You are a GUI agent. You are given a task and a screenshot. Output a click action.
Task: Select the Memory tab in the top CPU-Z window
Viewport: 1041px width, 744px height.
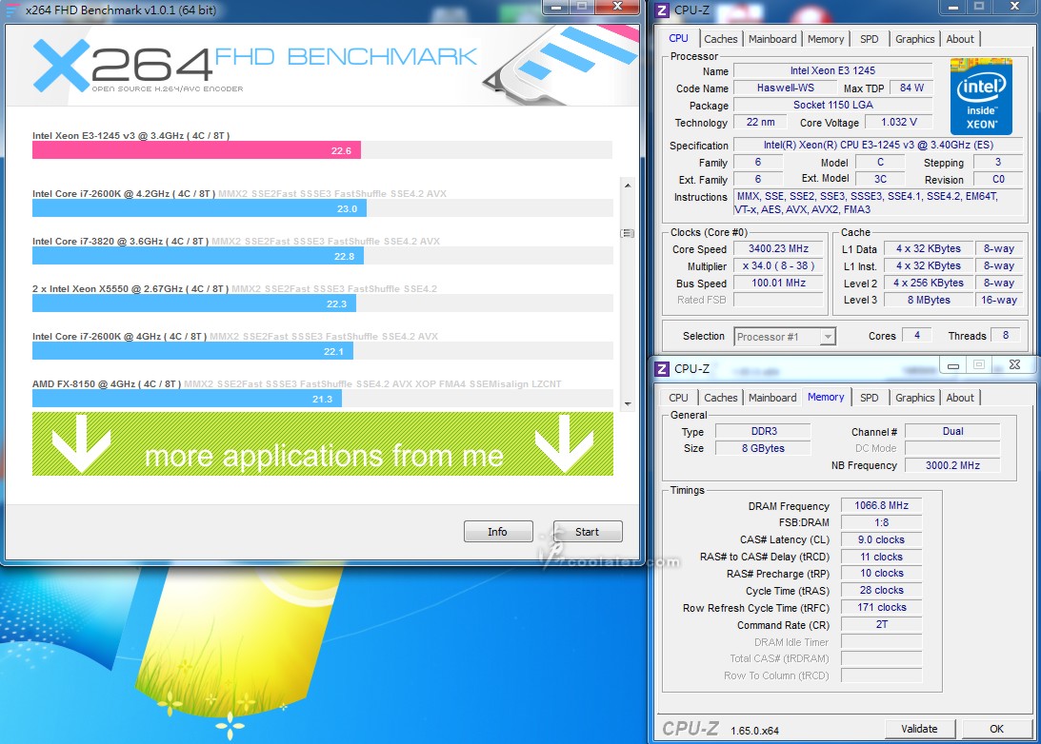click(825, 39)
